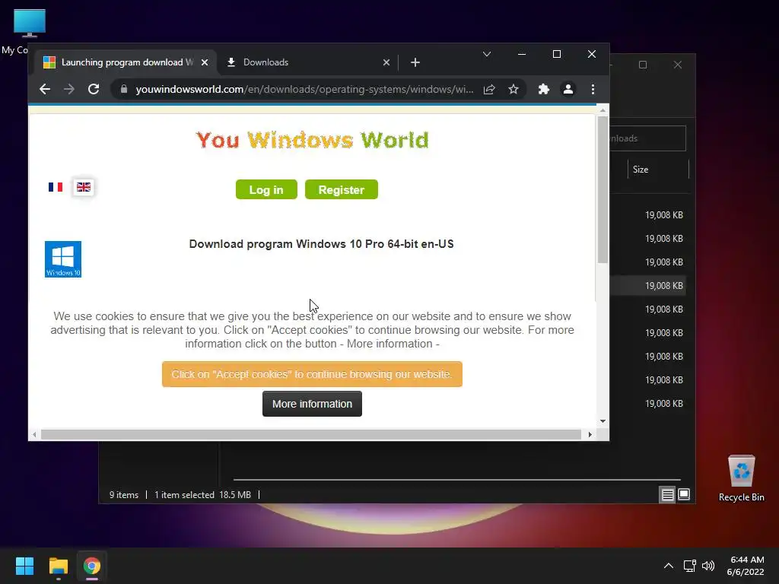
Task: Click the horizontal scroll left arrow
Action: coord(33,434)
